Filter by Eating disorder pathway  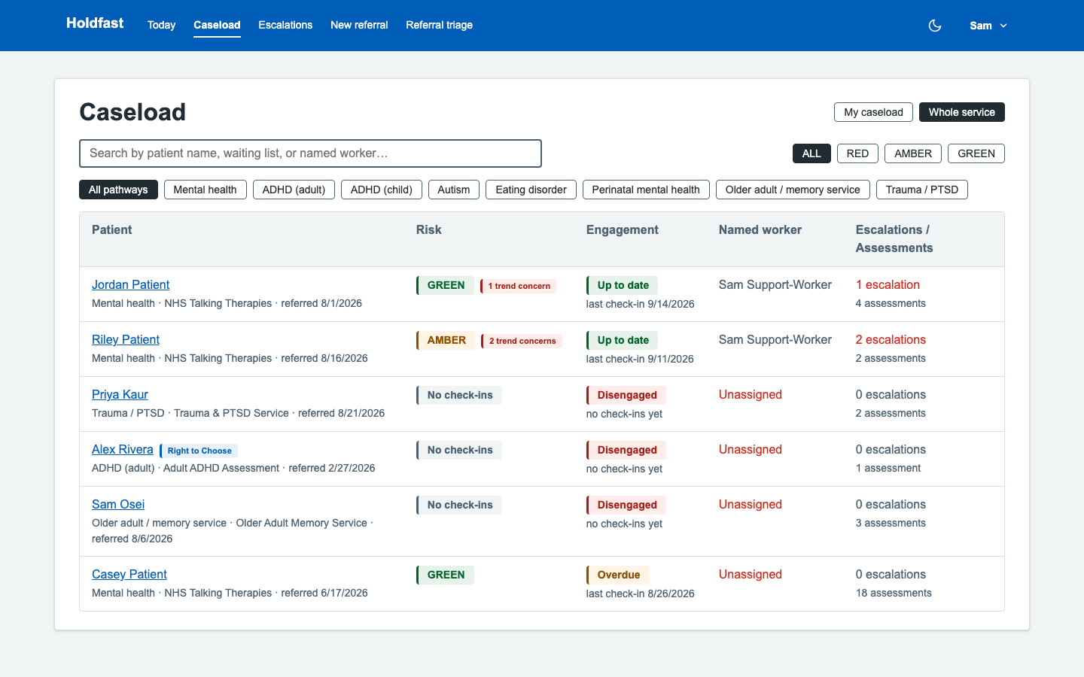531,190
